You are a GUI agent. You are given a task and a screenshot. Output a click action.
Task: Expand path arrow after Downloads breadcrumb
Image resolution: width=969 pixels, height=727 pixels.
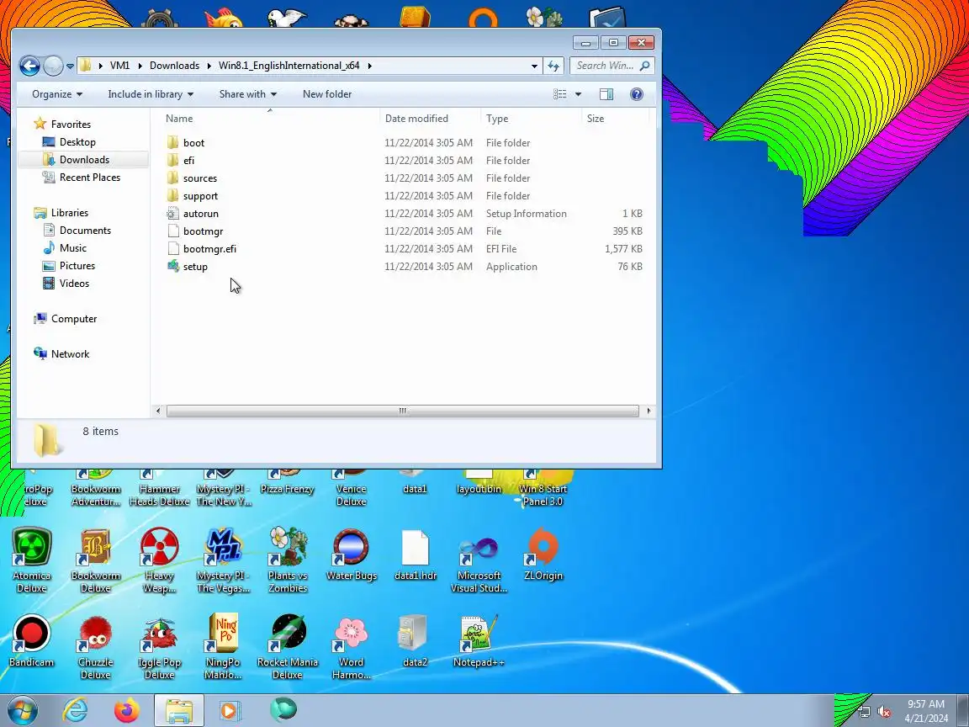point(209,66)
